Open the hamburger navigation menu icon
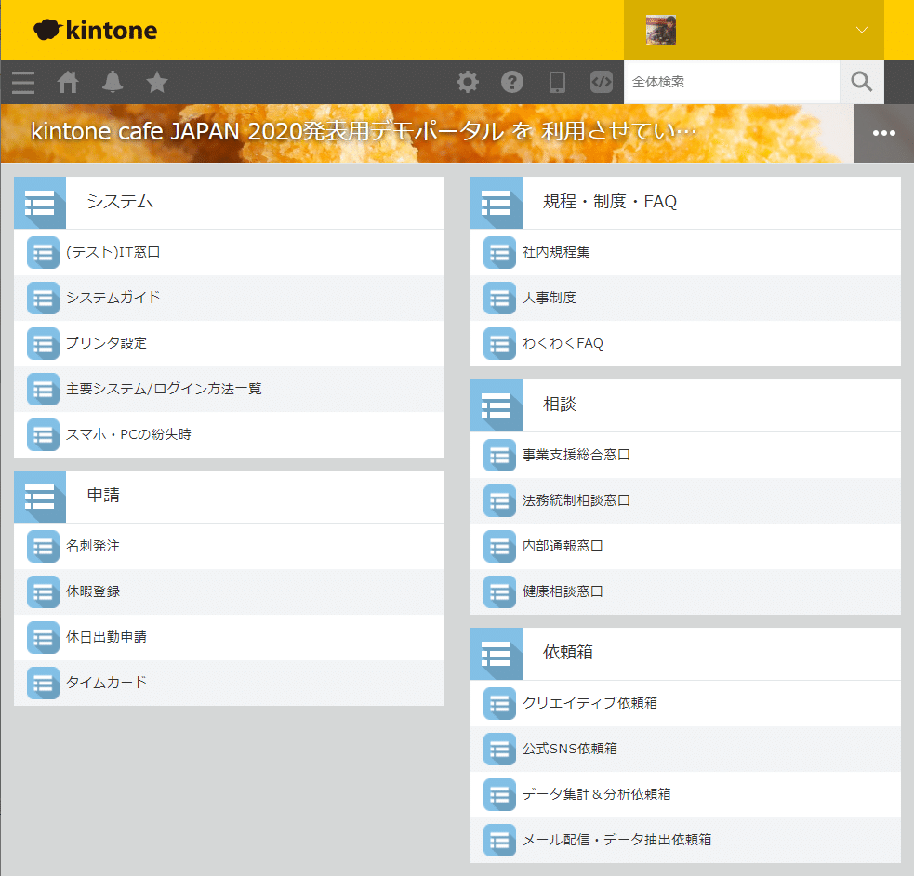Screen dimensions: 914x876 point(23,82)
